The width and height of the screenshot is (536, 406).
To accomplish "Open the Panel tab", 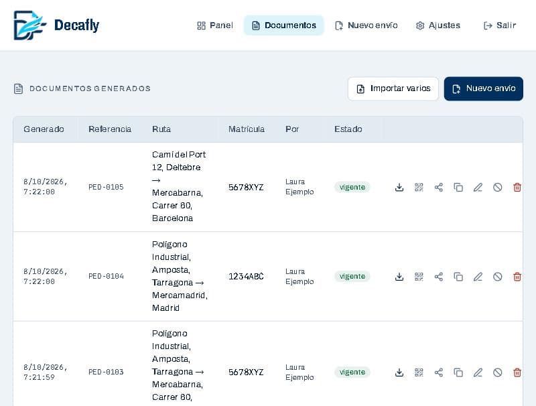I will [x=215, y=25].
